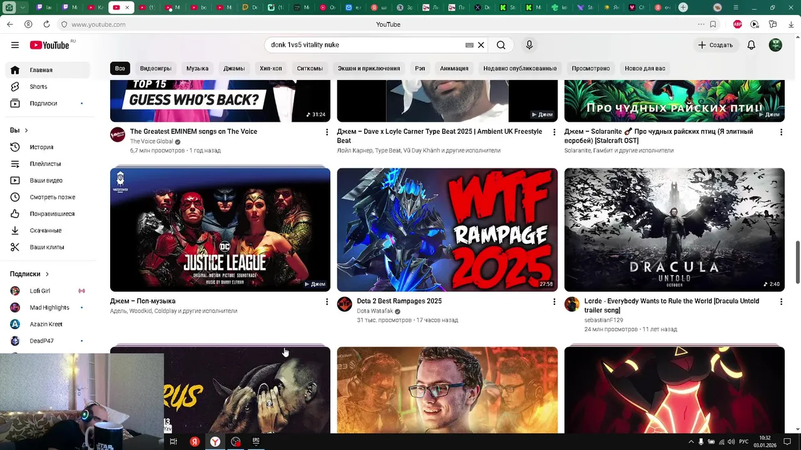Viewport: 801px width, 450px height.
Task: Open the Dracula Untold thumbnail
Action: (675, 230)
